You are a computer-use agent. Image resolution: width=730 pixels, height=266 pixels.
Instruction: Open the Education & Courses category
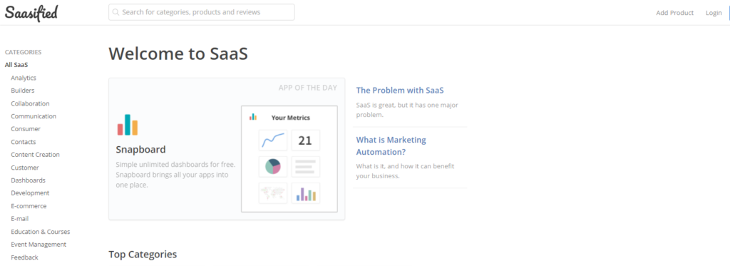point(41,232)
